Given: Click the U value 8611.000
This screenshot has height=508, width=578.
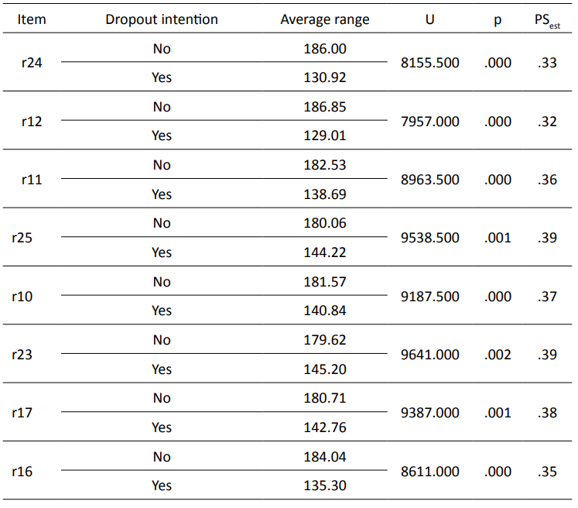Looking at the screenshot, I should point(430,472).
